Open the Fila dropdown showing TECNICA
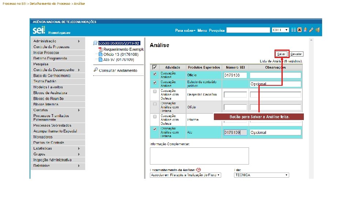The height and width of the screenshot is (197, 351). tap(261, 175)
